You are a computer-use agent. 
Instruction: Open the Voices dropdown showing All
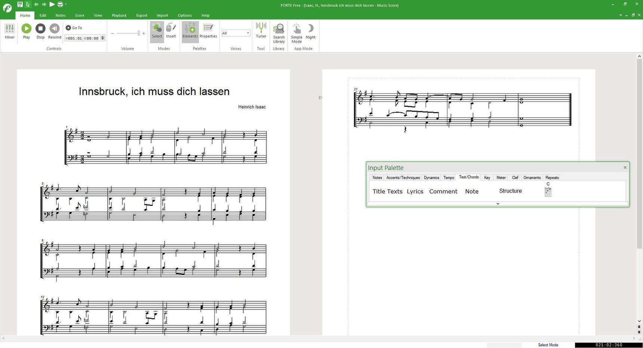(x=236, y=33)
